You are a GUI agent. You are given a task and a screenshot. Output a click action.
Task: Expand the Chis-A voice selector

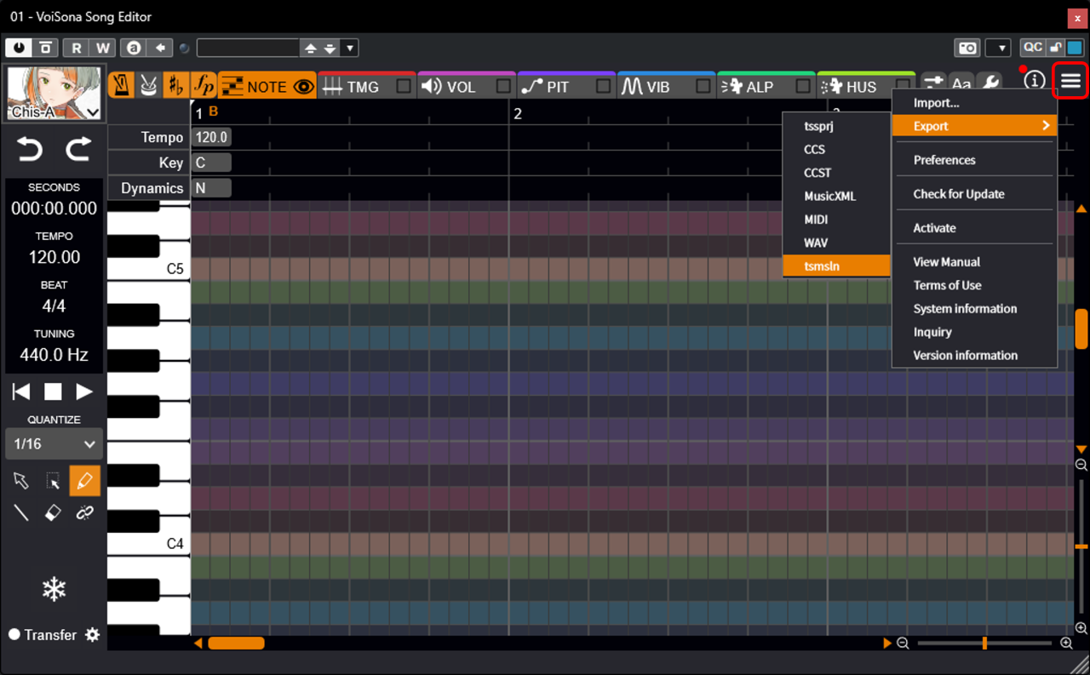pos(92,112)
